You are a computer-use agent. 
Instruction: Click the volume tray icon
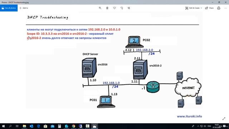205,126
